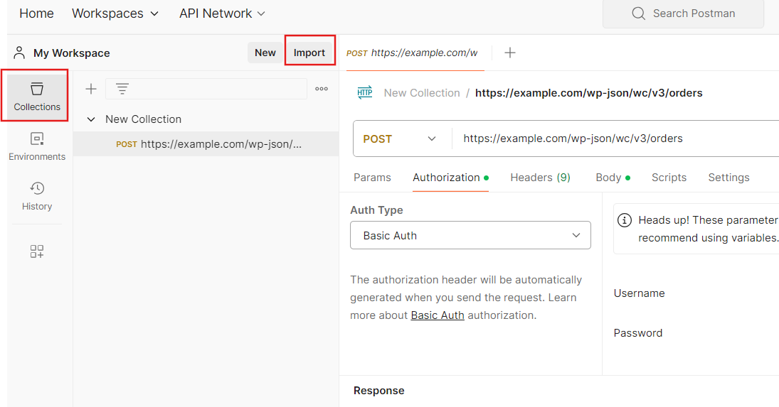Click the plus icon to create a new collection
The image size is (779, 407).
pyautogui.click(x=91, y=89)
